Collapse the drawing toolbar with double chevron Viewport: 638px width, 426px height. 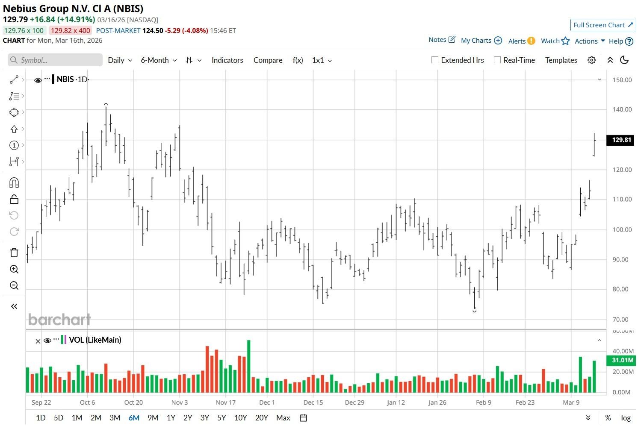pyautogui.click(x=14, y=306)
